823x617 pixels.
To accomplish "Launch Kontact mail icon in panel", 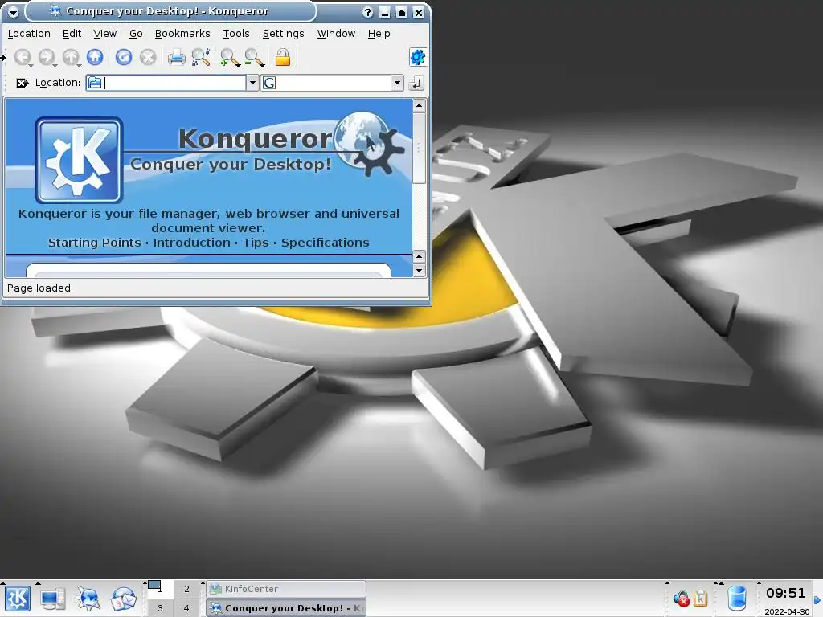I will (x=123, y=599).
